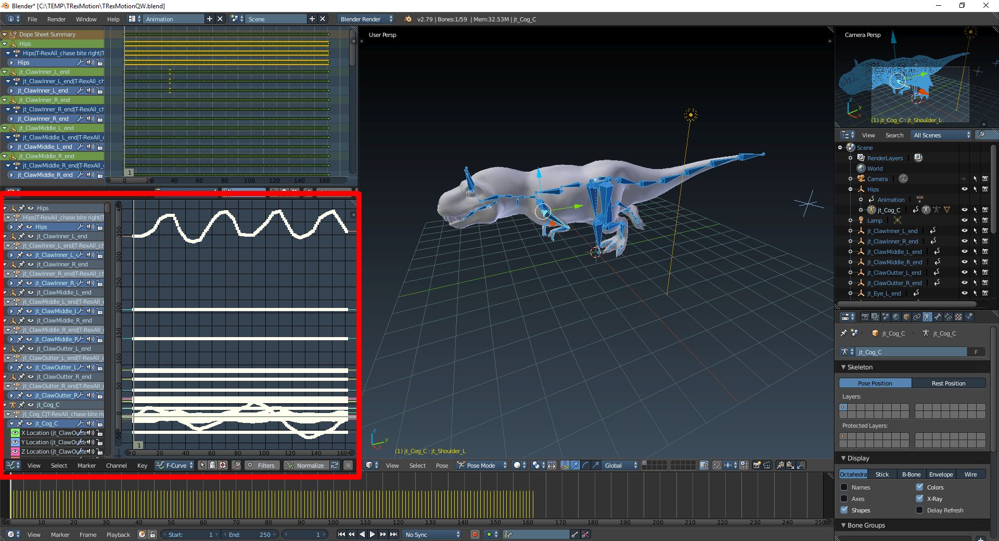
Task: Toggle visibility of jt_ClawInner_L_end in outliner
Action: pyautogui.click(x=964, y=231)
